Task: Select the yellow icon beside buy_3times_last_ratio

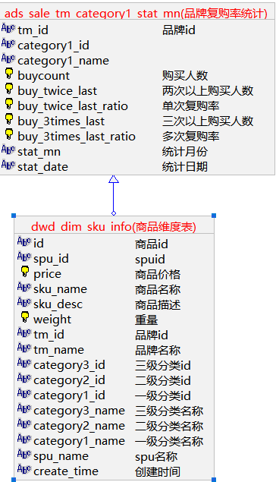Action: (x=9, y=134)
